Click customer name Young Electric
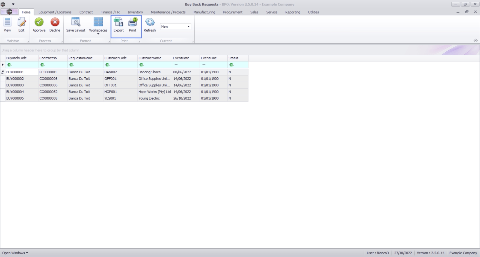The height and width of the screenshot is (257, 480). pos(149,98)
